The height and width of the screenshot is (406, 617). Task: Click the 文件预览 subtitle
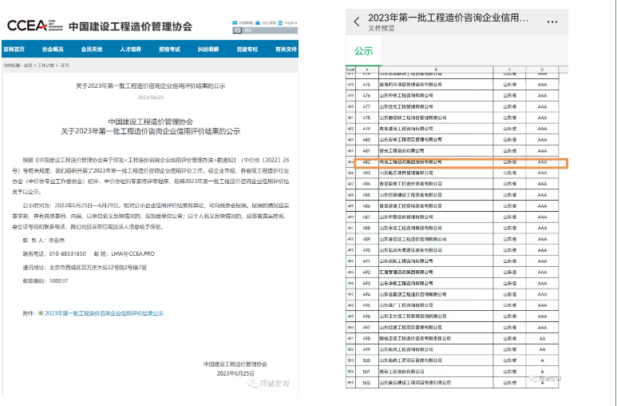(382, 29)
